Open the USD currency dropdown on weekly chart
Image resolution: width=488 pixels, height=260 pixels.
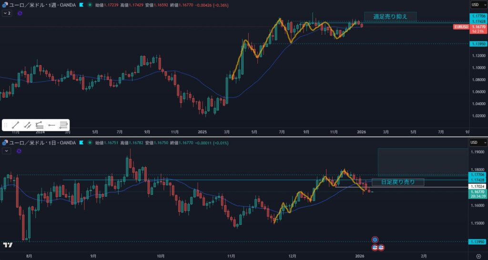coord(478,5)
